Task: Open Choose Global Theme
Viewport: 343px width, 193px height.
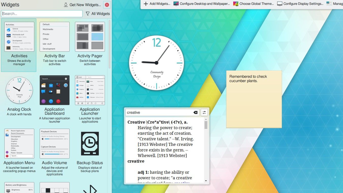Action: 253,4
